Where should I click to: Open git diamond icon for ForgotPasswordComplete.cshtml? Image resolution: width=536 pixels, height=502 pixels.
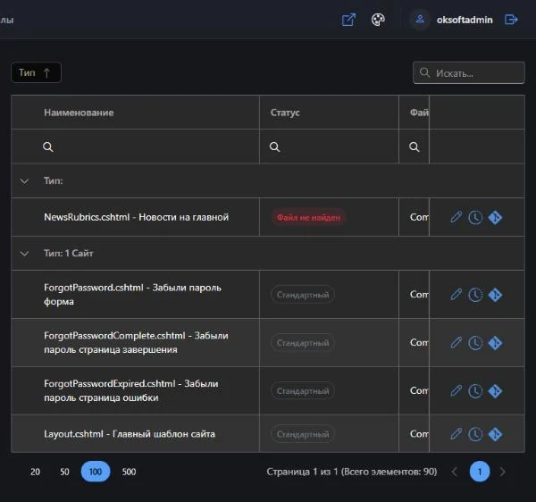point(495,343)
